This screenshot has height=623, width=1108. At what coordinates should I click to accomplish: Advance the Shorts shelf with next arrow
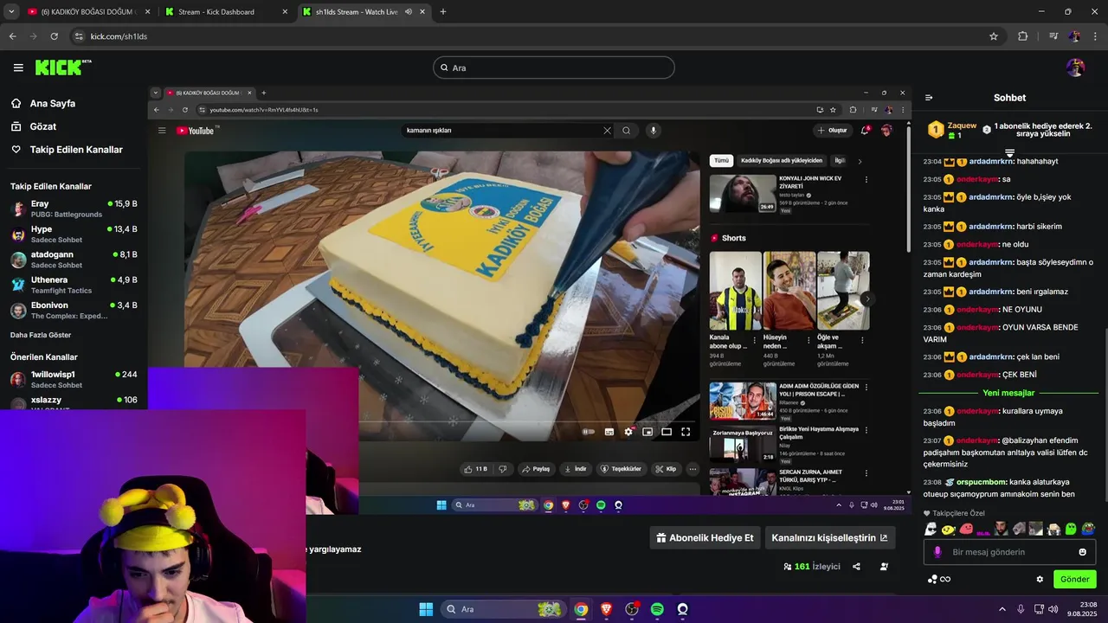click(867, 299)
